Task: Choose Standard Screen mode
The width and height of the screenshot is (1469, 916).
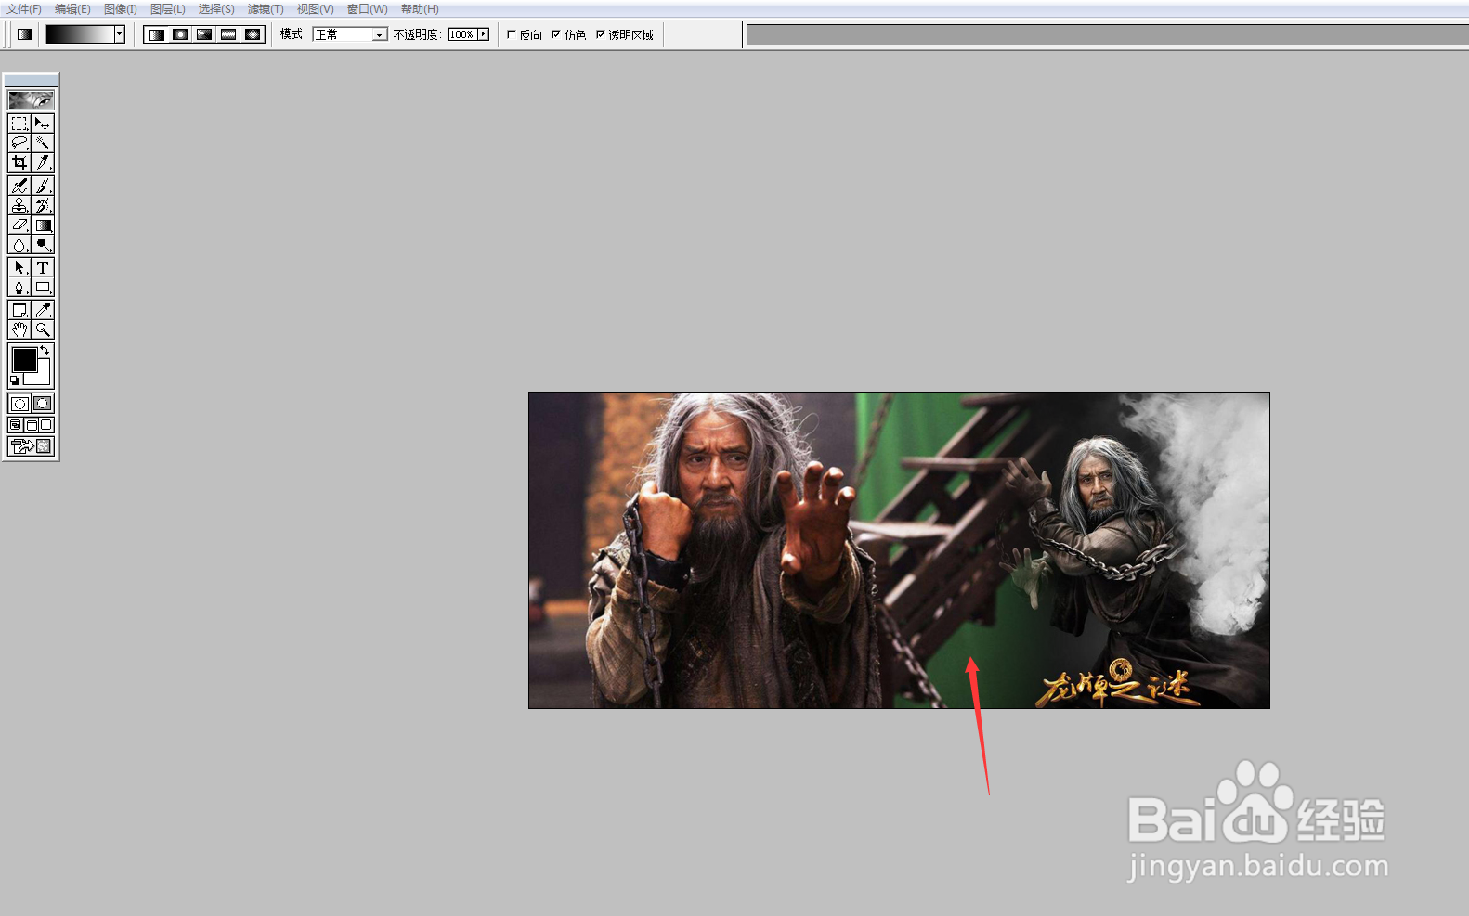Action: click(16, 425)
